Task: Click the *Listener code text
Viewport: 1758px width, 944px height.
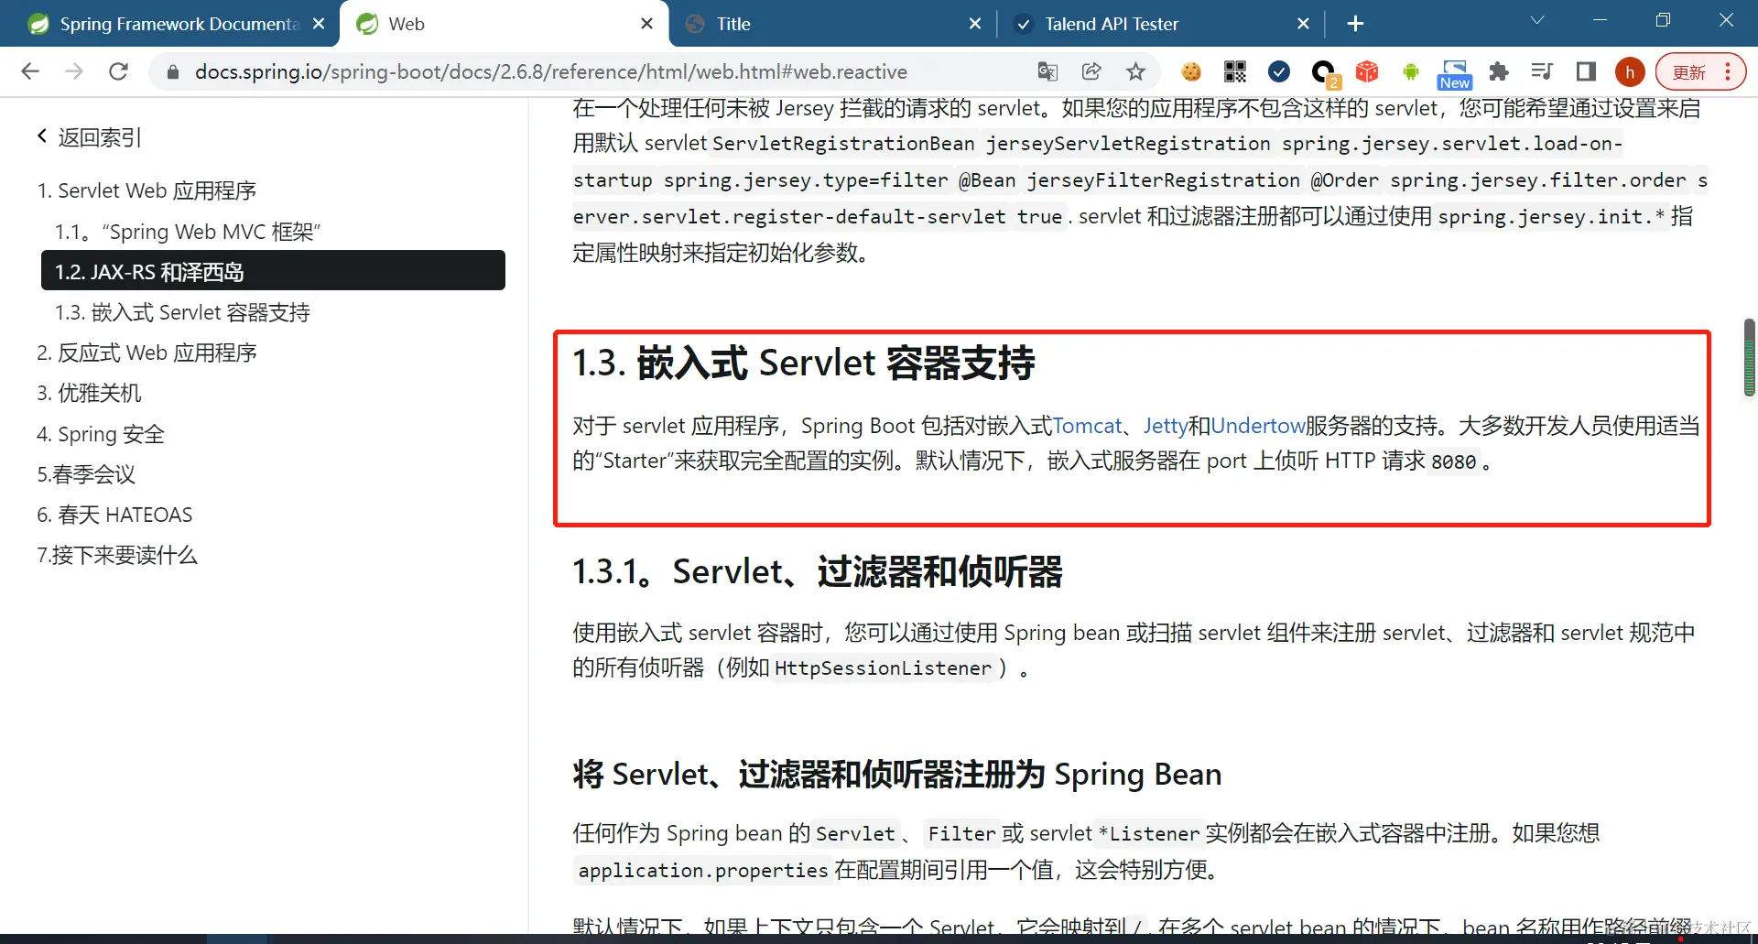Action: coord(1149,833)
